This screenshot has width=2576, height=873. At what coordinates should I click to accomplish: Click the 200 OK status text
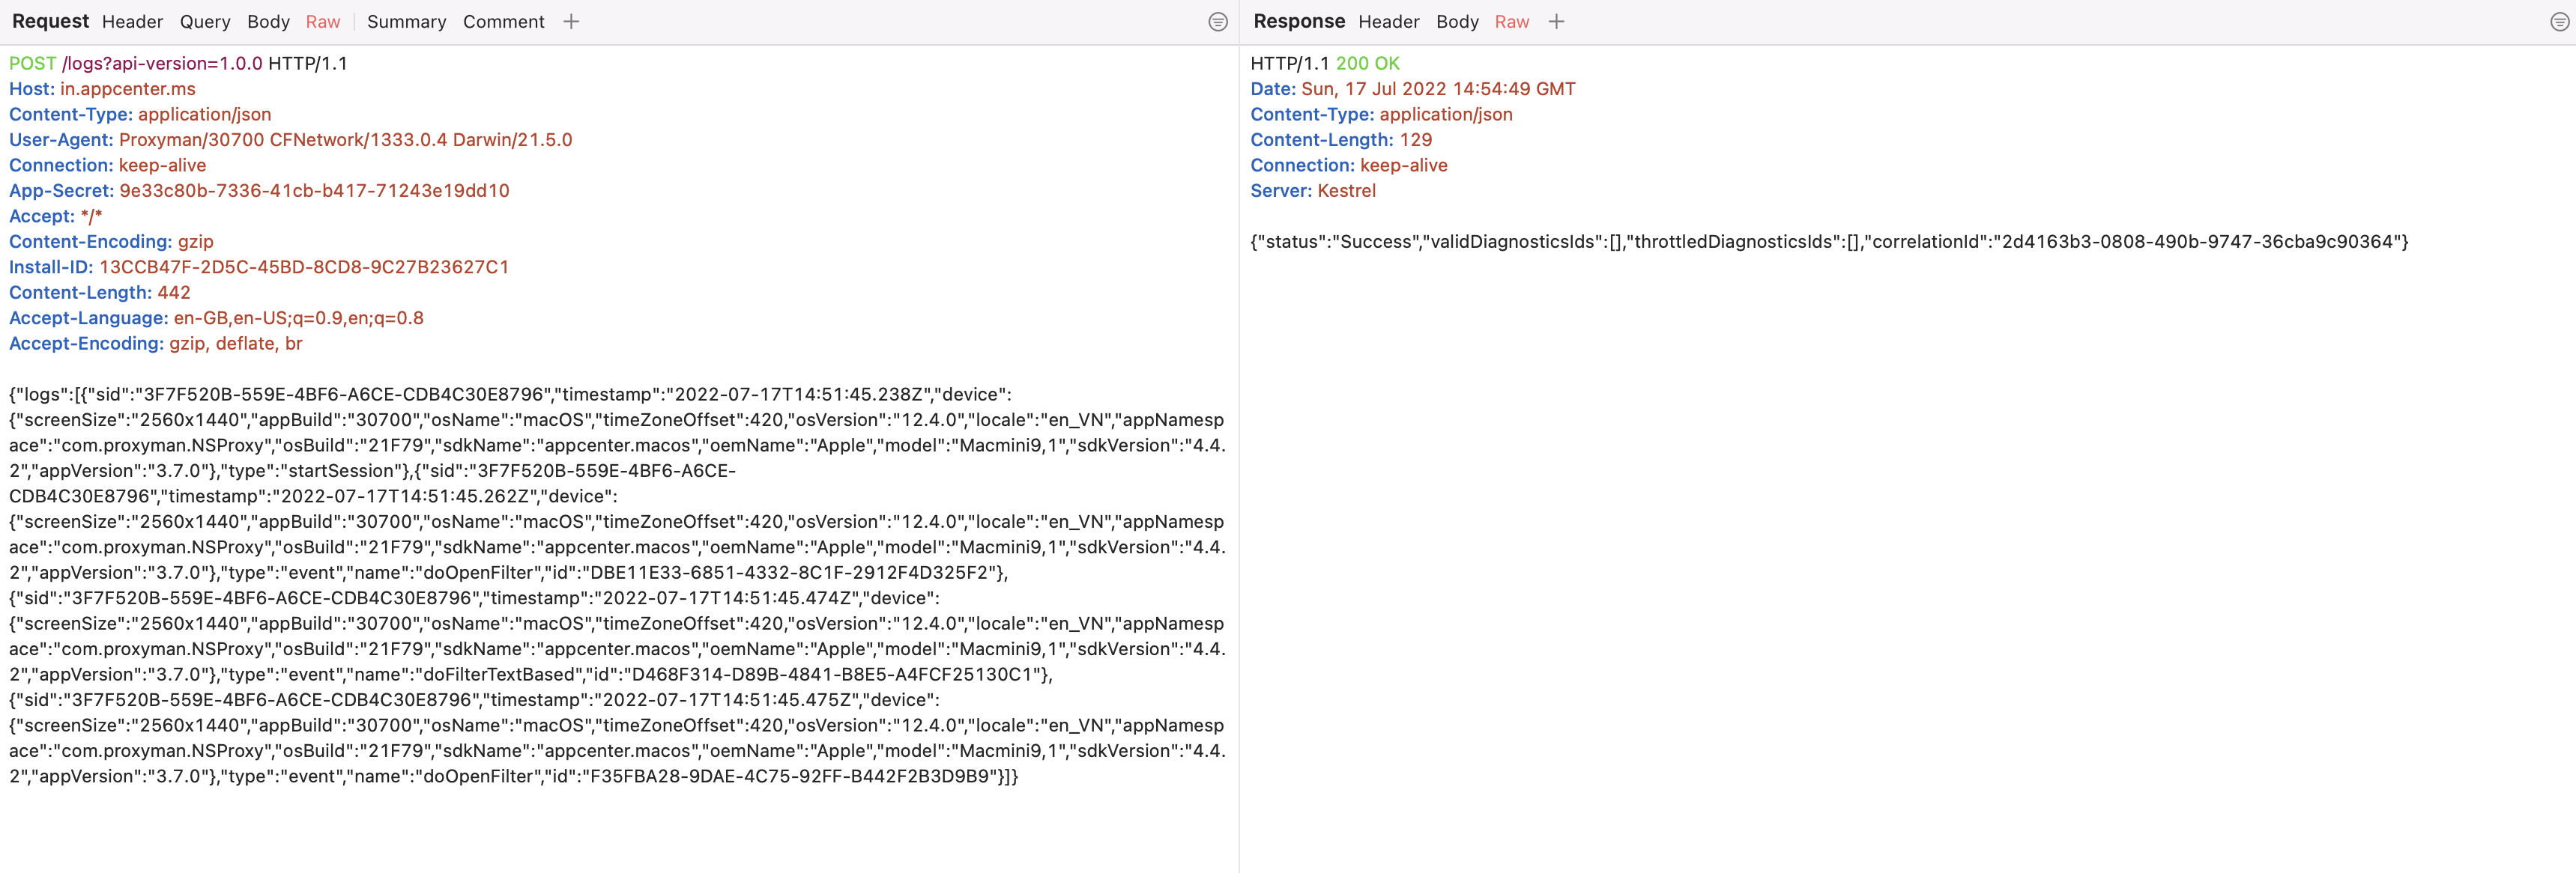(x=1368, y=63)
